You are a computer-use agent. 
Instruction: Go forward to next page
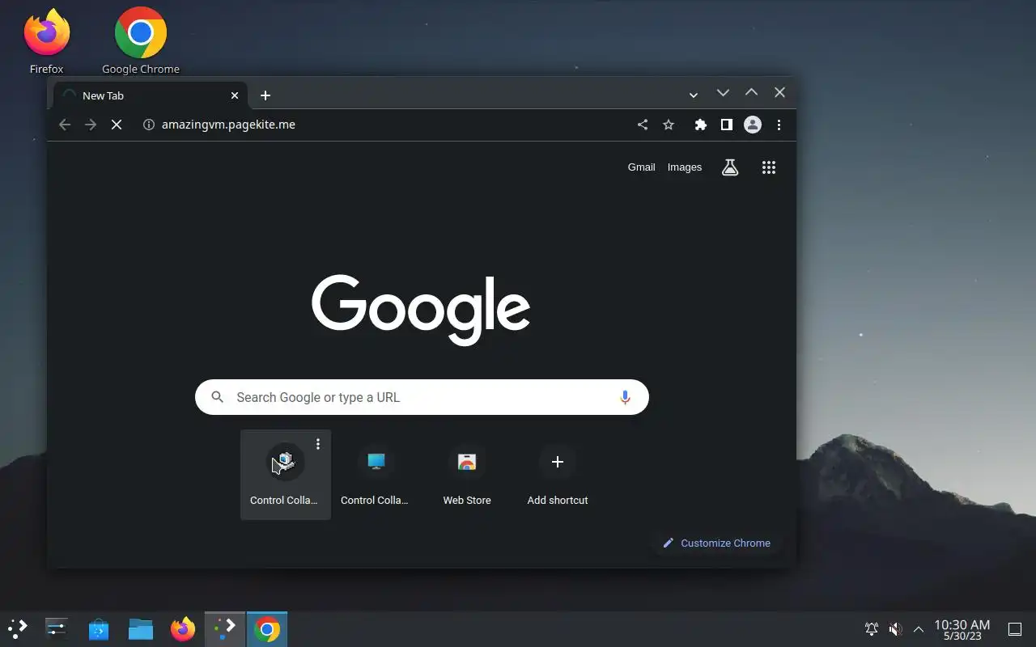click(x=91, y=125)
